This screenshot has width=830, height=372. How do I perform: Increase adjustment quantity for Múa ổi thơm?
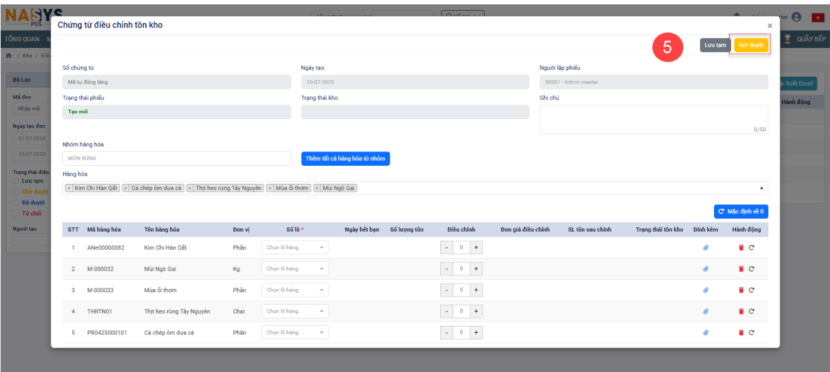click(476, 290)
